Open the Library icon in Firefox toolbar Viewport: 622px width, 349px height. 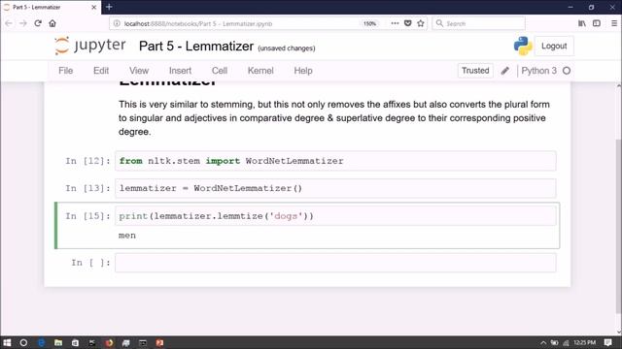click(582, 23)
